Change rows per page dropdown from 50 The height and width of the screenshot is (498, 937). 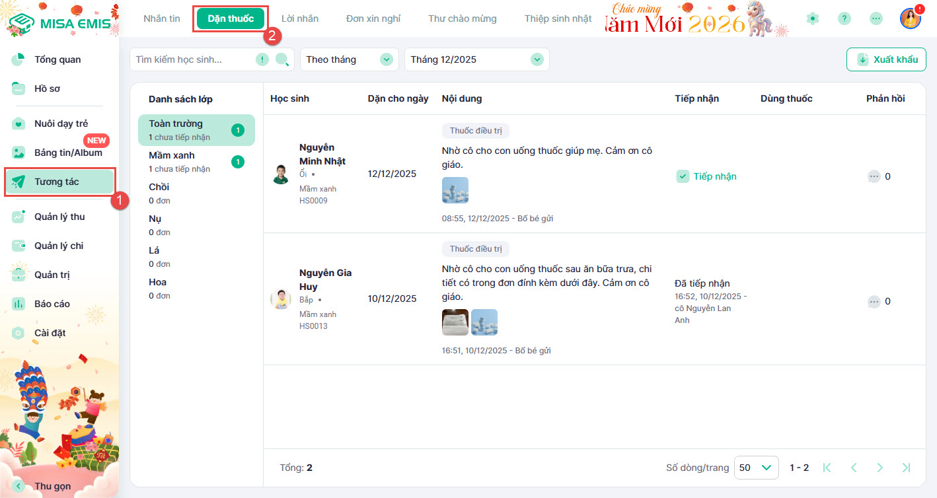point(756,468)
